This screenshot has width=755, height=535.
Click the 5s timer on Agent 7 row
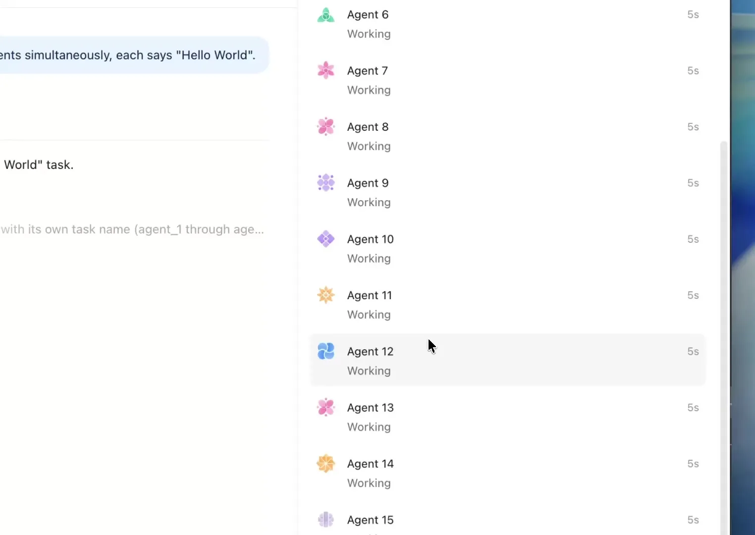coord(693,71)
